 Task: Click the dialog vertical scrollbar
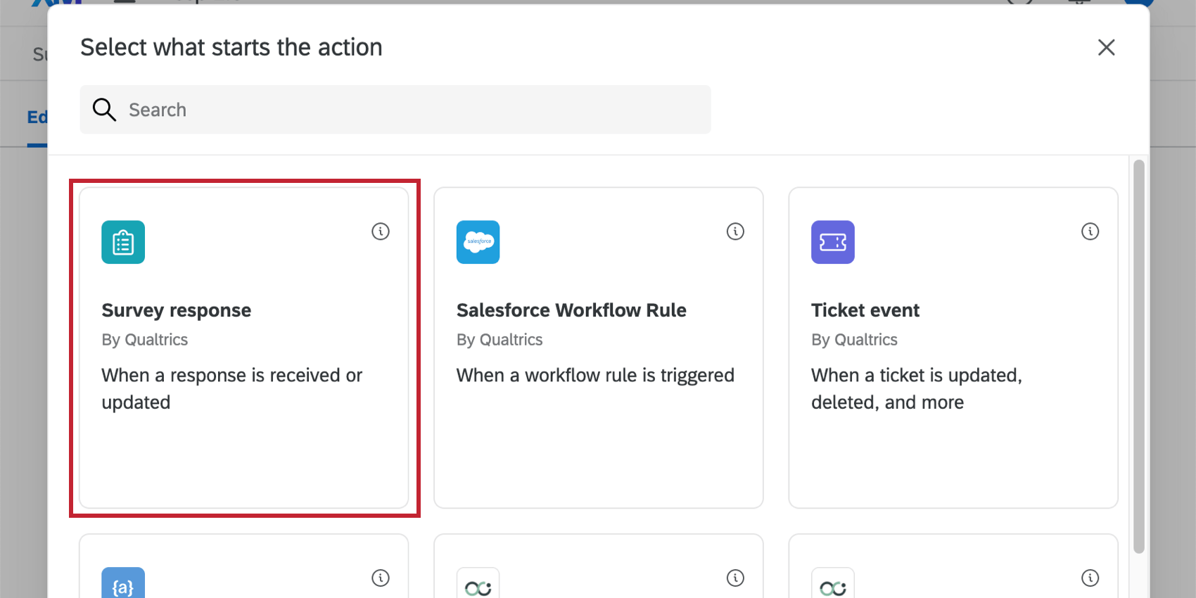click(x=1139, y=357)
